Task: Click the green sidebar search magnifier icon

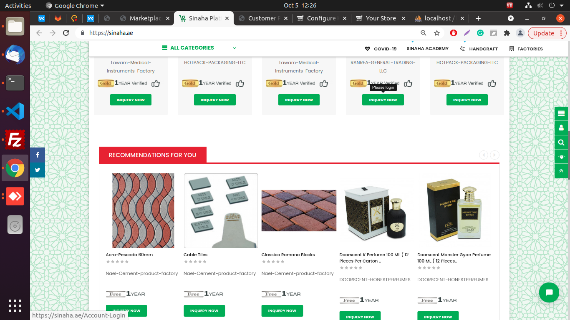Action: click(561, 142)
